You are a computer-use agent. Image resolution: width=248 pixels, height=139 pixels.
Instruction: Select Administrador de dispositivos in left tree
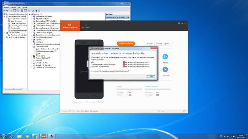18,30
